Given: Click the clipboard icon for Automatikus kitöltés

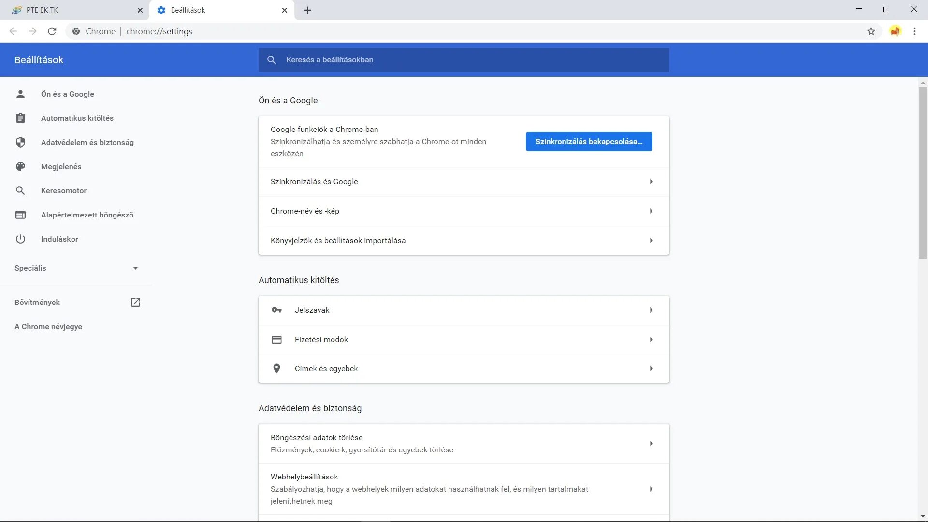Looking at the screenshot, I should tap(20, 118).
